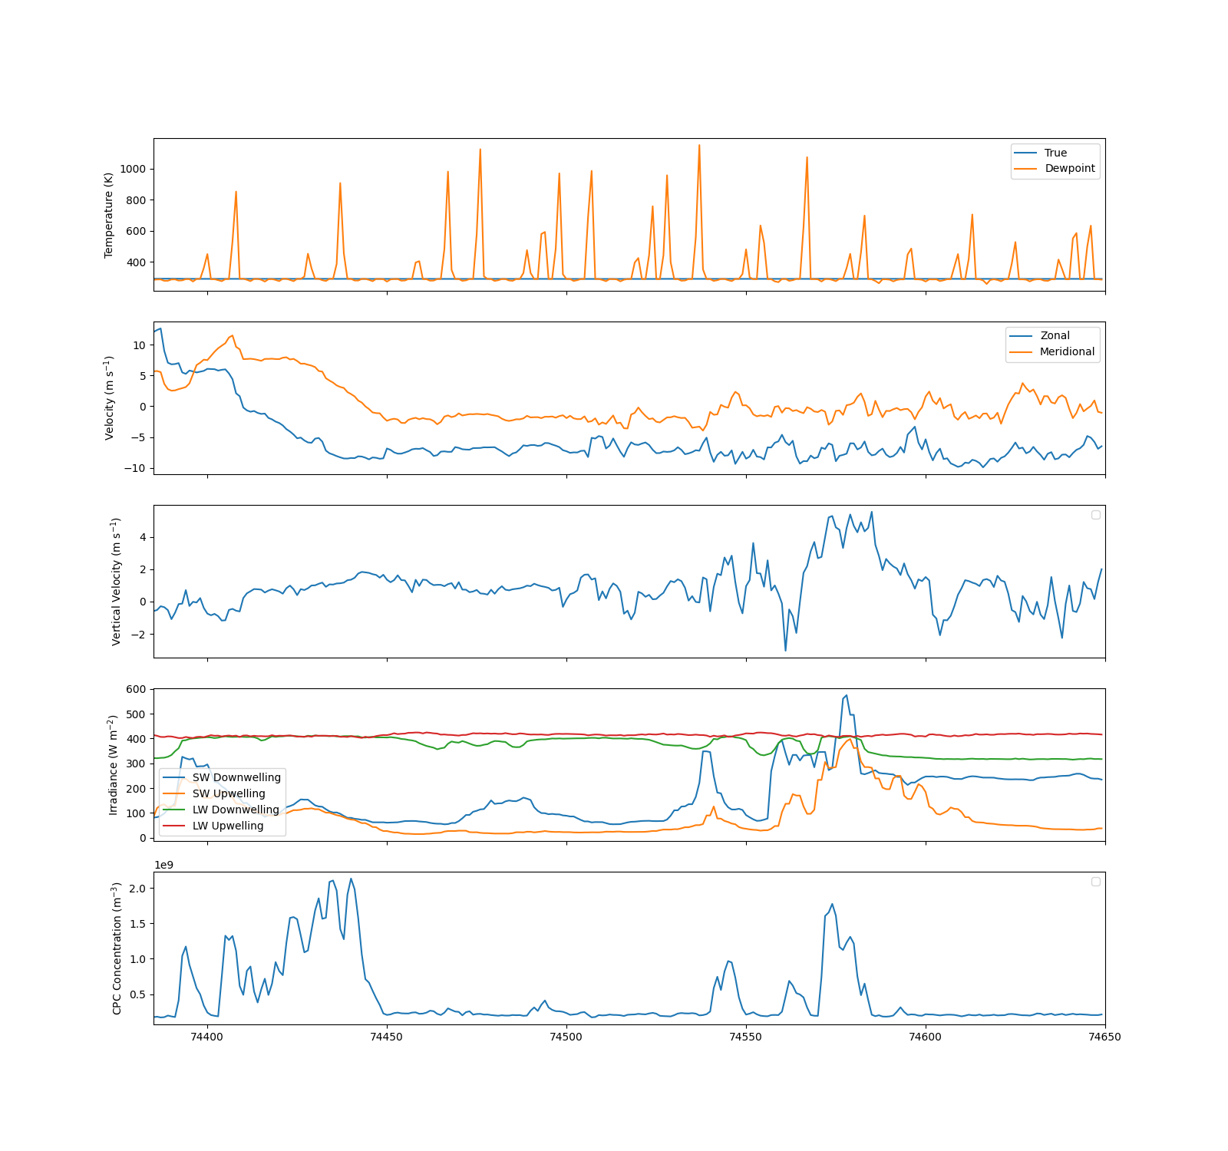The height and width of the screenshot is (1151, 1228).
Task: Click the empty legend box in CPC Concentration plot
Action: [x=1096, y=882]
